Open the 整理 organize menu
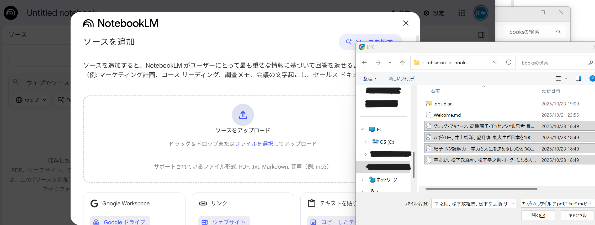This screenshot has width=595, height=225. (370, 79)
